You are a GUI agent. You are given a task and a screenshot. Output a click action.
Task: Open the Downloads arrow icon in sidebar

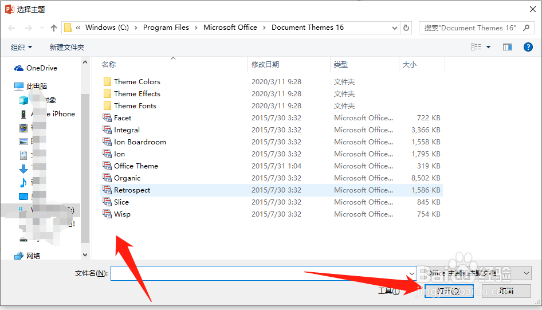(23, 168)
